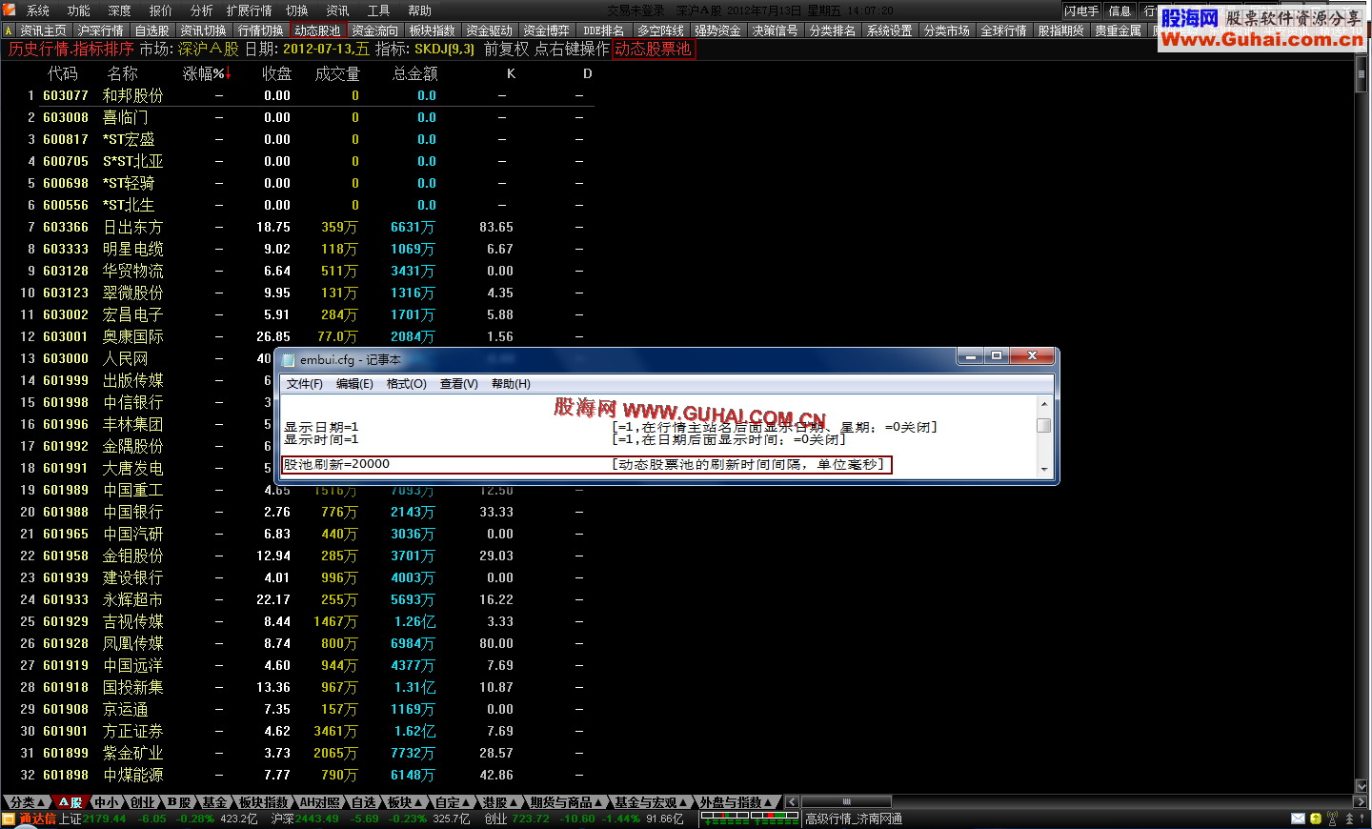Screen dimensions: 1372x829
Task: Open the 工具 menu
Action: point(378,10)
